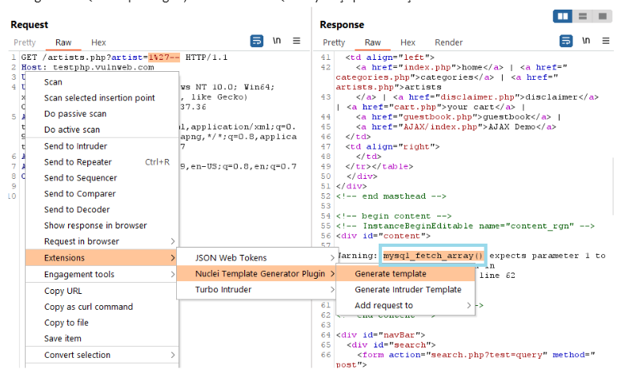Select Do passive scan
This screenshot has height=381, width=634.
tap(102, 113)
